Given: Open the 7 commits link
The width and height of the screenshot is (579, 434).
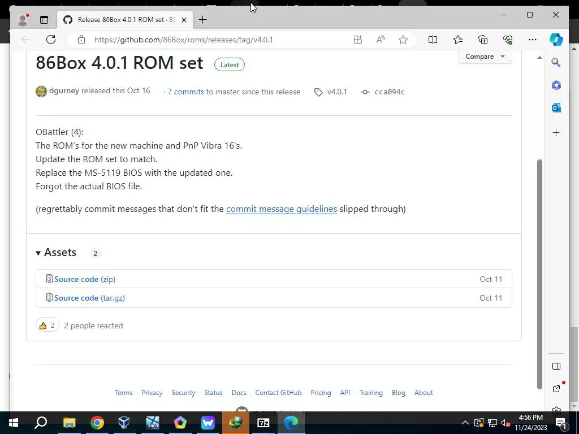Looking at the screenshot, I should coord(185,92).
